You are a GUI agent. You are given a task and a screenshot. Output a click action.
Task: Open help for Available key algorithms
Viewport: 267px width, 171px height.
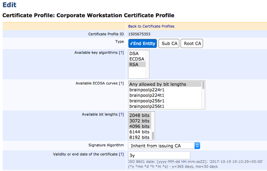121,52
